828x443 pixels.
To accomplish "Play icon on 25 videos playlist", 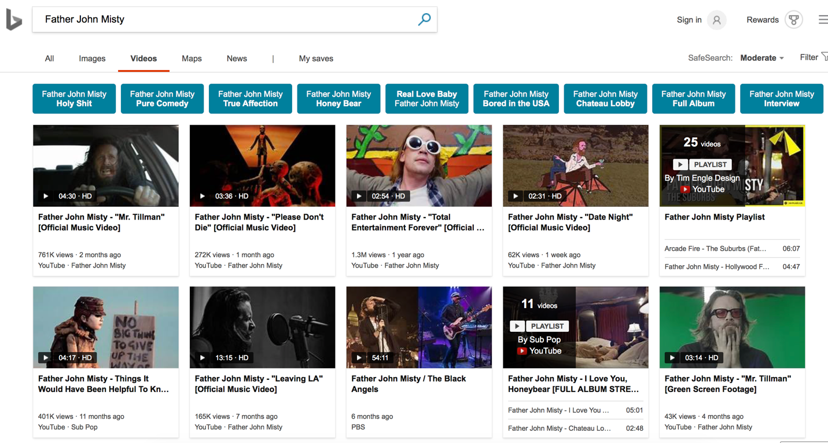I will tap(680, 164).
